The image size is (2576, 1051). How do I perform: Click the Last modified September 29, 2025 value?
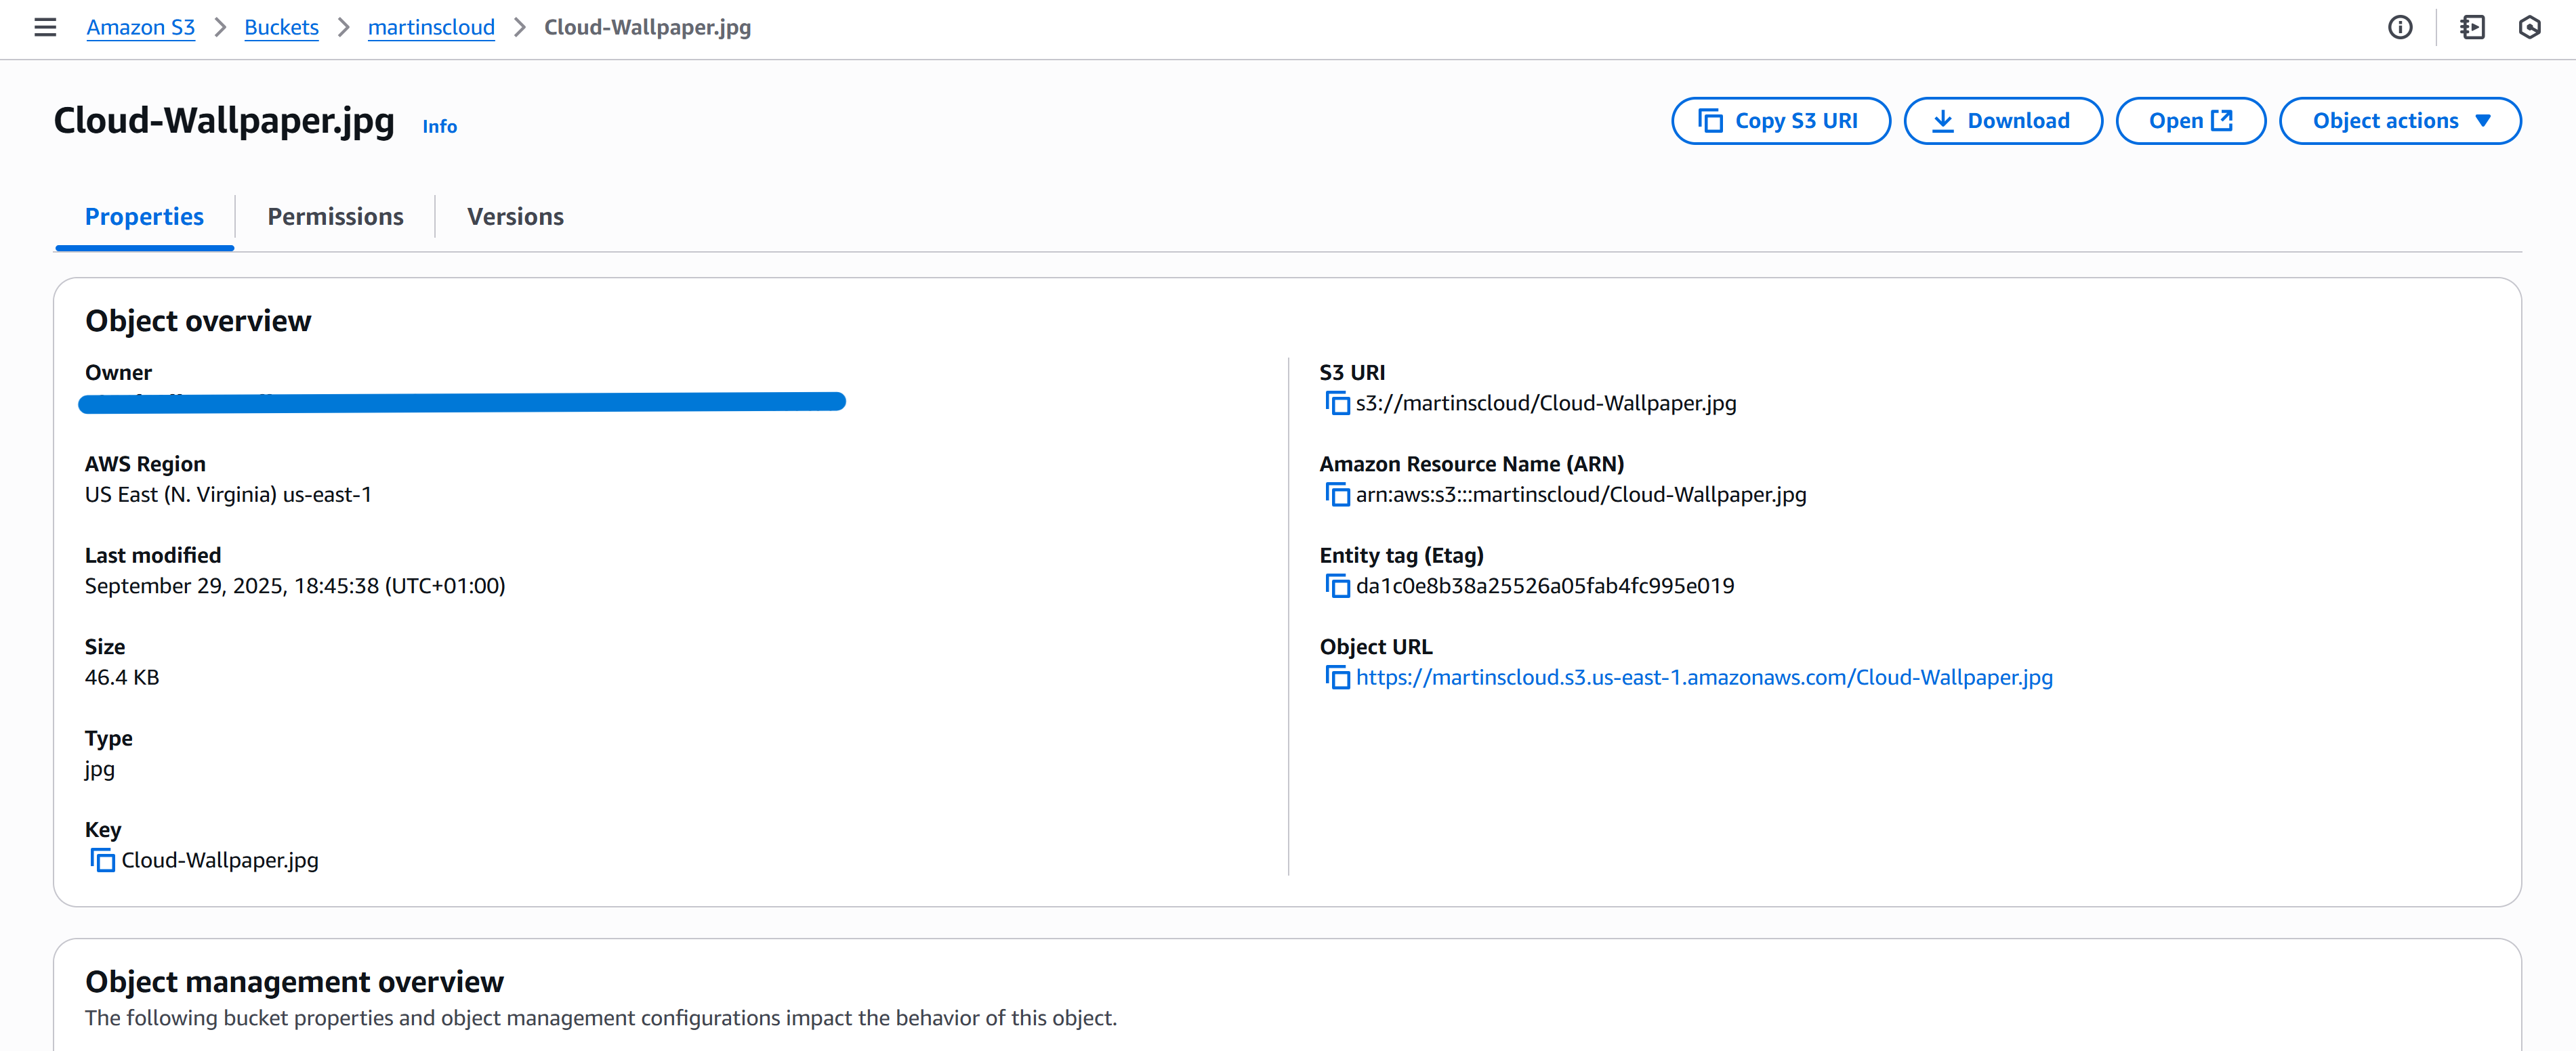click(295, 586)
